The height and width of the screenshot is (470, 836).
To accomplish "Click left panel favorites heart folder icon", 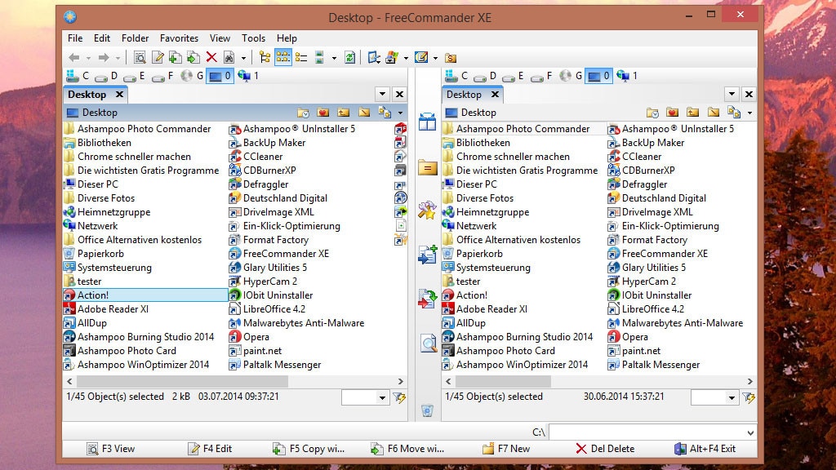I will tap(323, 113).
